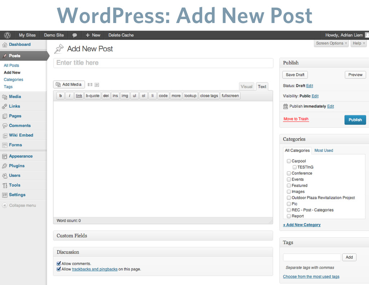This screenshot has width=369, height=285.
Task: Open All Posts in the Posts submenu
Action: [x=11, y=66]
